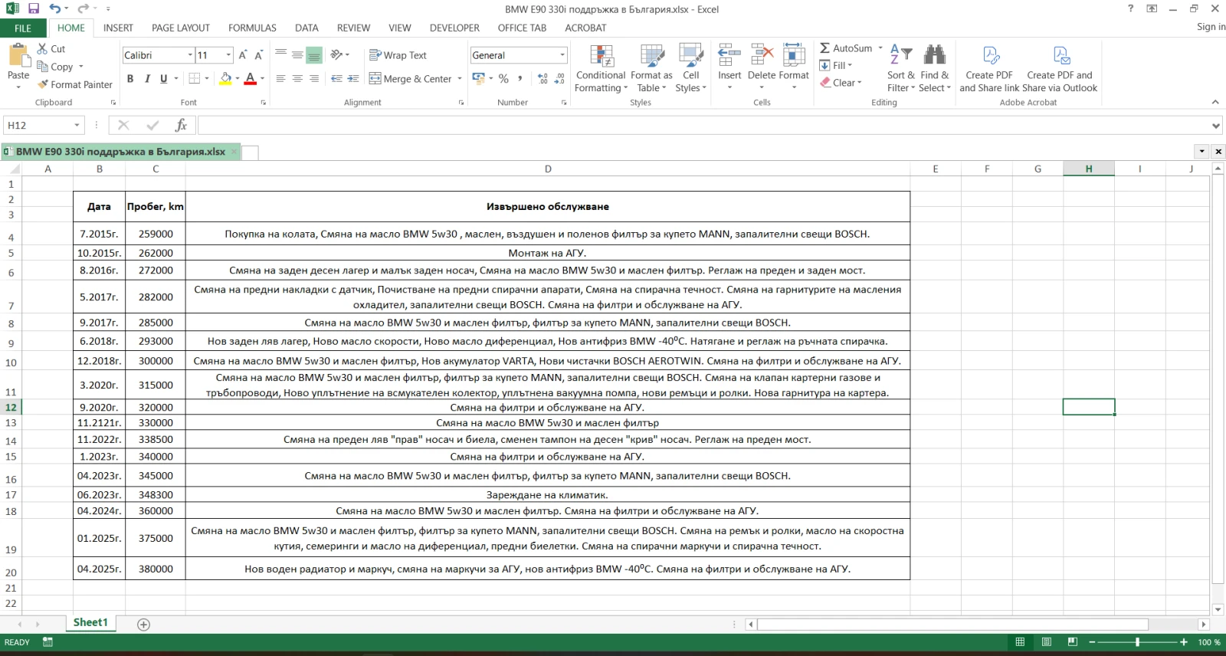Toggle Bold formatting
Image resolution: width=1226 pixels, height=656 pixels.
click(130, 78)
